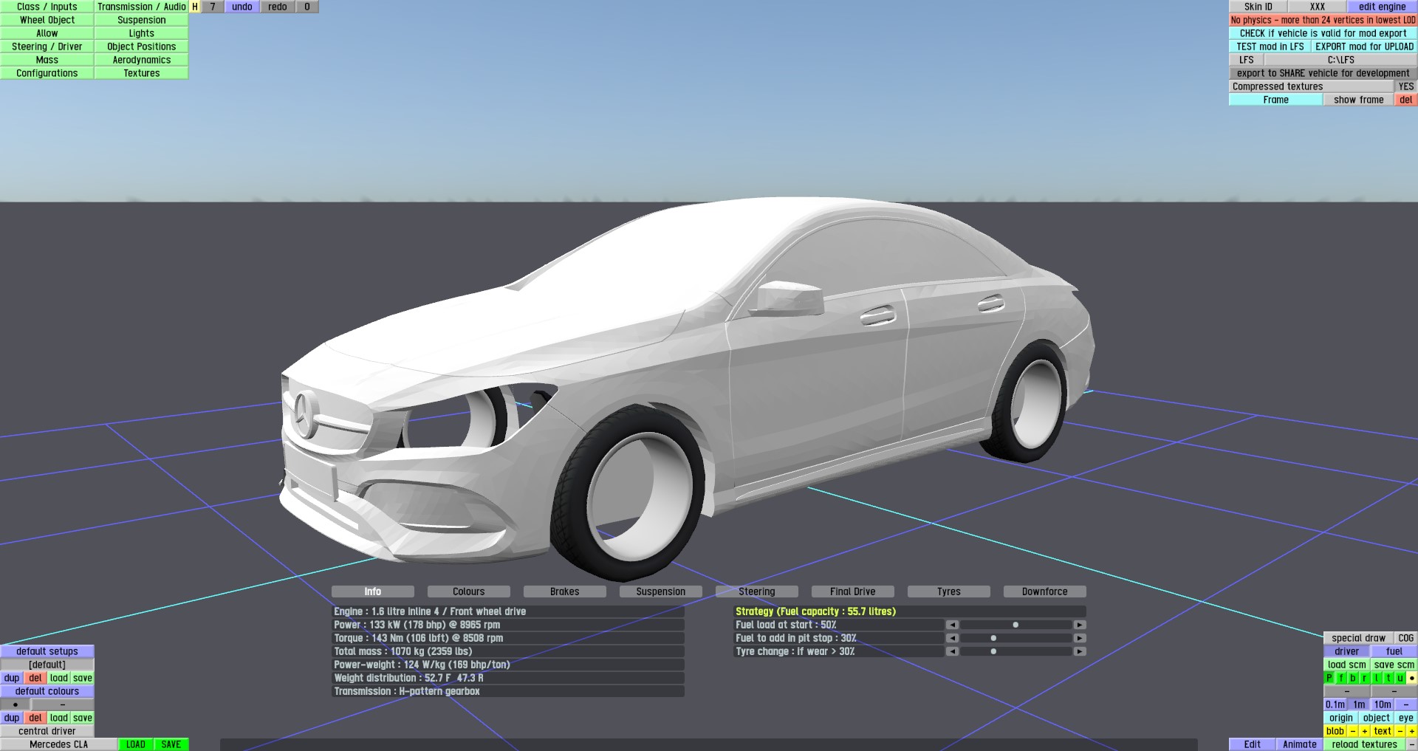Switch to the Brakes setup tab
1418x751 pixels.
565,591
